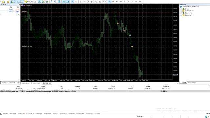This screenshot has width=210, height=118.
Task: Open the История tab in Toolbox
Action: 13,113
